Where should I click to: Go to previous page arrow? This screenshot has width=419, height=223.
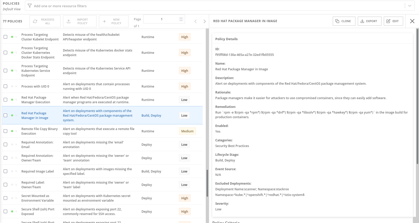(x=195, y=21)
